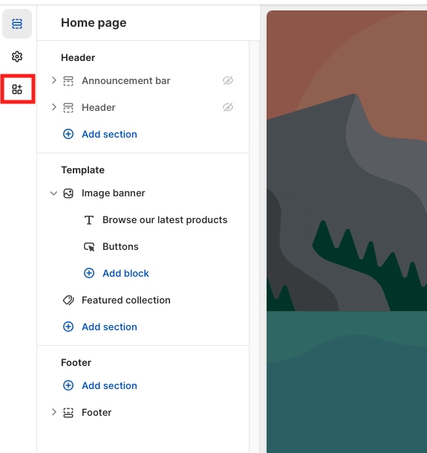Select the Featured collection section
The width and height of the screenshot is (427, 453).
coord(126,301)
